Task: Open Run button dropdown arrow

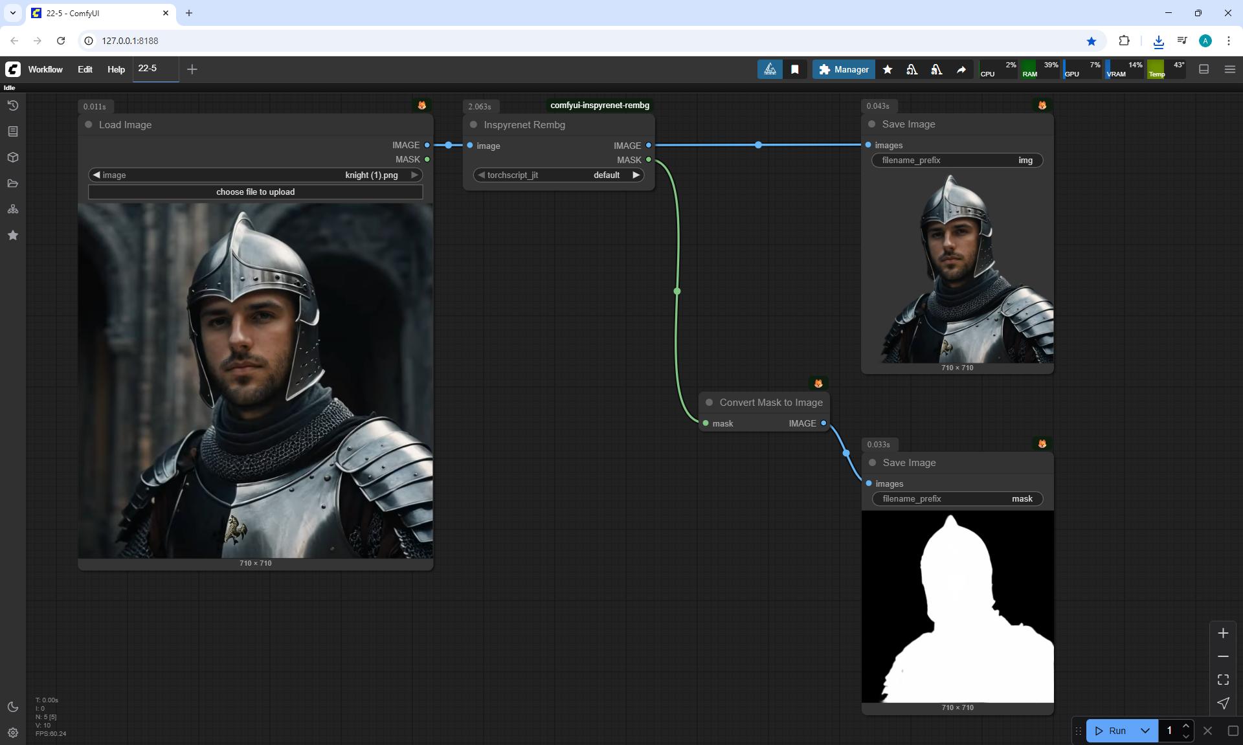Action: click(x=1145, y=731)
